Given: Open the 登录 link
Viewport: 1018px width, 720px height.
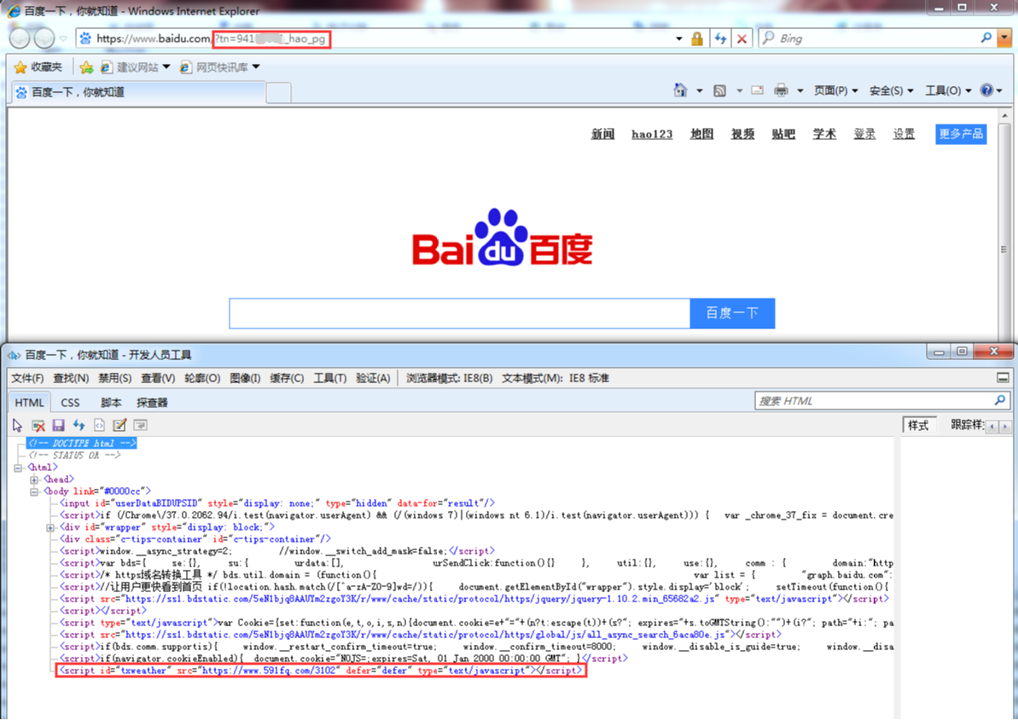Looking at the screenshot, I should click(x=864, y=134).
